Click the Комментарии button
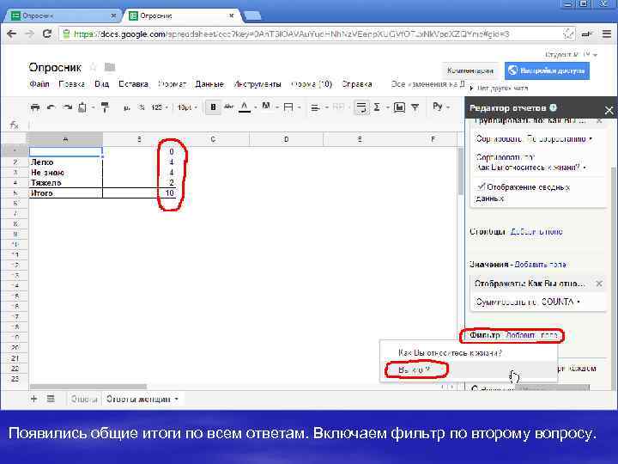The height and width of the screenshot is (464, 618). coord(470,70)
